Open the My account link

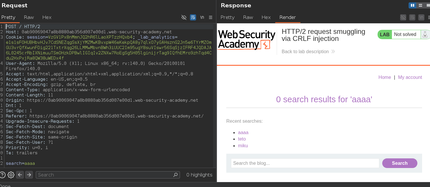tap(410, 77)
